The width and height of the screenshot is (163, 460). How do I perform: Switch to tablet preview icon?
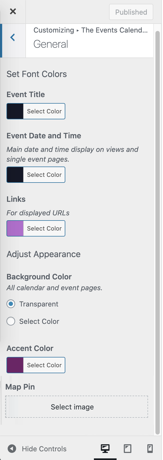[127, 449]
